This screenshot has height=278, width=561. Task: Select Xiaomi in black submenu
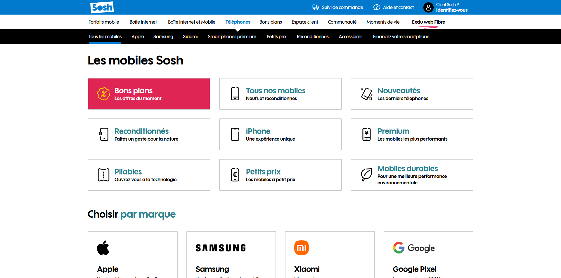click(x=190, y=36)
